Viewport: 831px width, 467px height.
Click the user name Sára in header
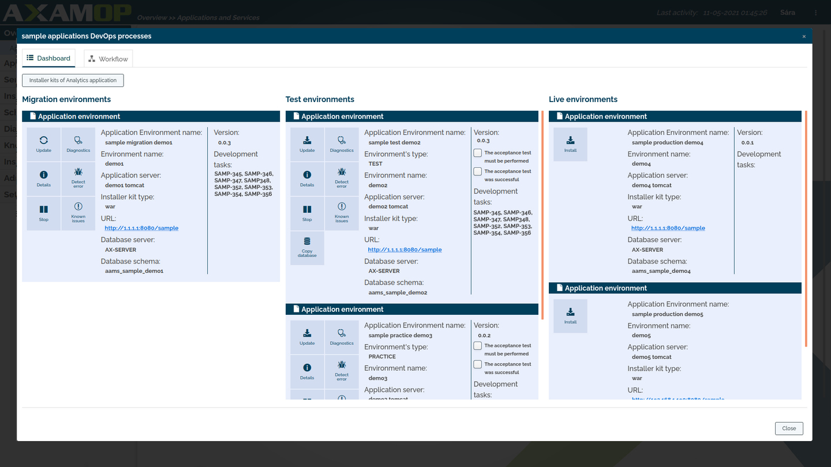coord(787,13)
